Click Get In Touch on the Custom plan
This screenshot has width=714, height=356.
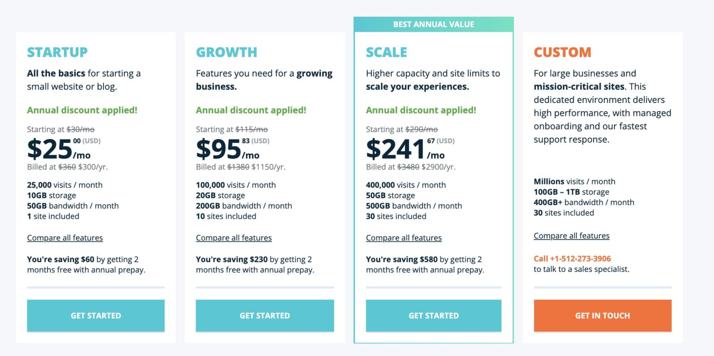coord(602,316)
